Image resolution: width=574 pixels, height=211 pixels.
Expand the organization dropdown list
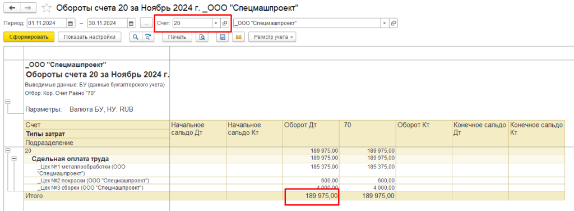(385, 23)
